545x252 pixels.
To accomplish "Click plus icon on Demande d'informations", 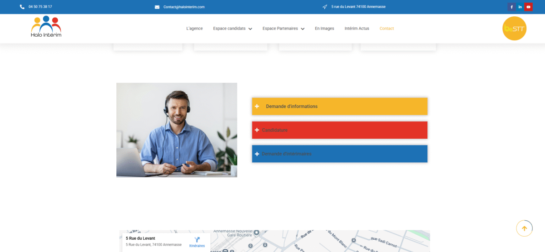I will [x=257, y=106].
